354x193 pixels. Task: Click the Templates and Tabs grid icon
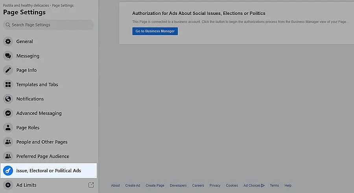tap(8, 85)
